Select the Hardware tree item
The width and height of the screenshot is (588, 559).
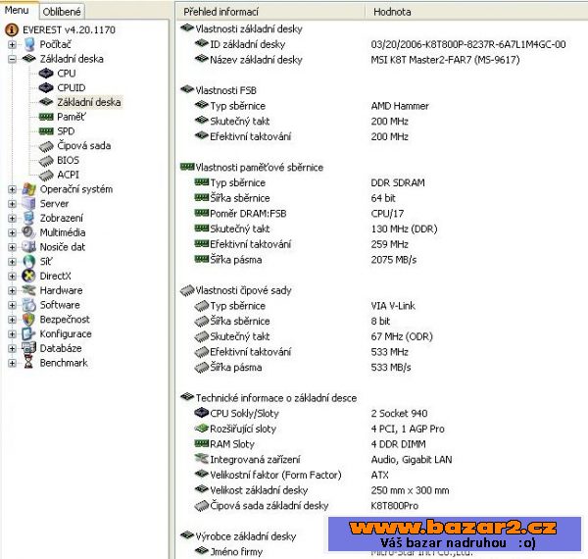pyautogui.click(x=61, y=290)
